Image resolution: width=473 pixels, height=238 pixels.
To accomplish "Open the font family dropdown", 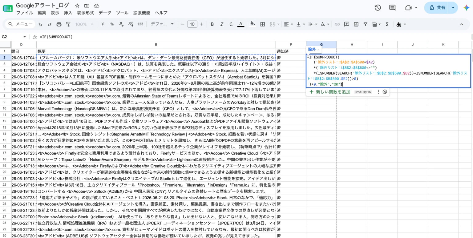I will 162,24.
